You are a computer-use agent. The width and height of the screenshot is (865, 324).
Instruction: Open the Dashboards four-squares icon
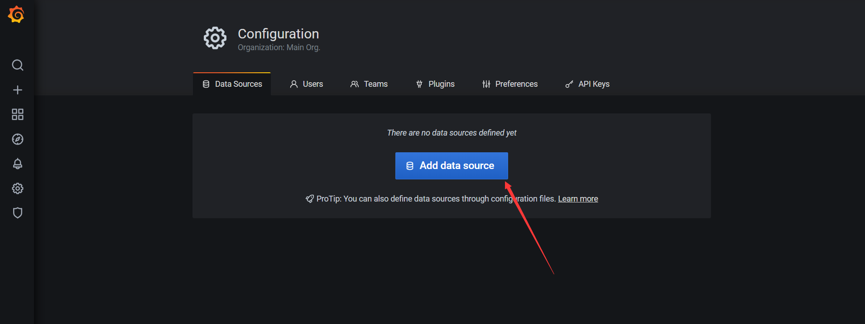(18, 114)
